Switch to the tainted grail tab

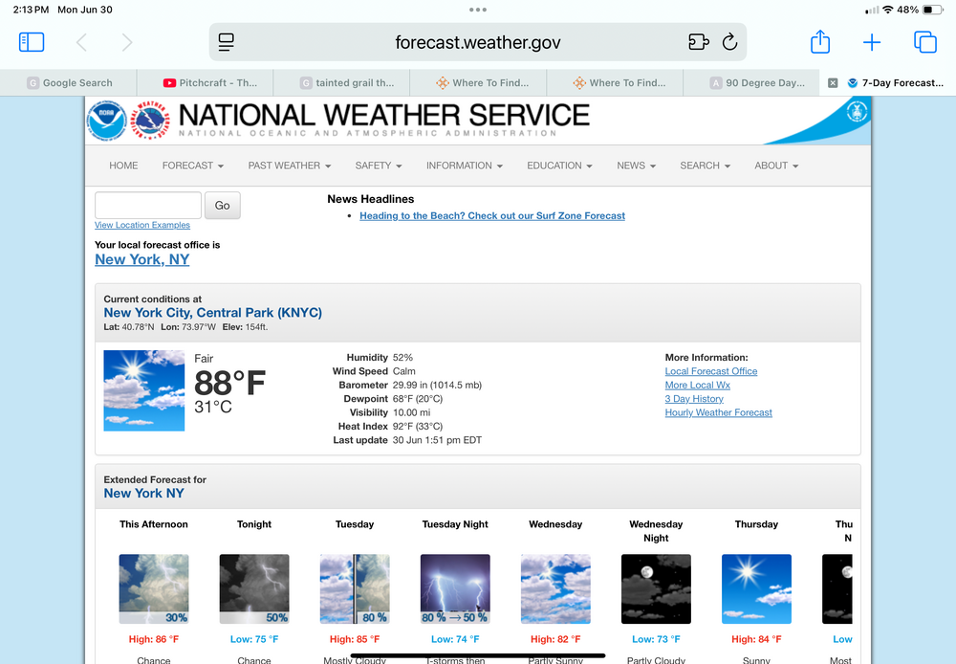342,83
